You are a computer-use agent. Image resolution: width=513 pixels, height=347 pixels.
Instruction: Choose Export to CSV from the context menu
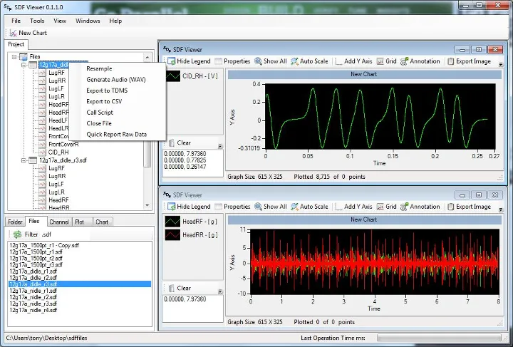[104, 101]
